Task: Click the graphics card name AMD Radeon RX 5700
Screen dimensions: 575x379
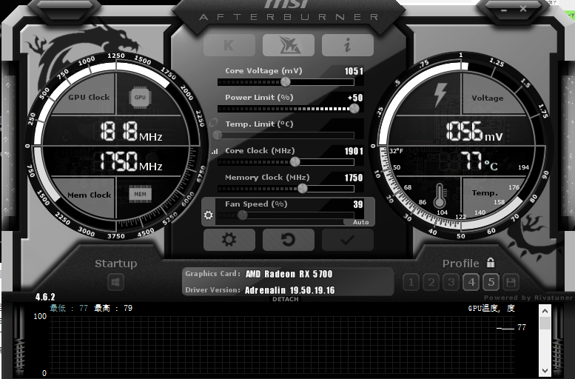Action: [289, 274]
